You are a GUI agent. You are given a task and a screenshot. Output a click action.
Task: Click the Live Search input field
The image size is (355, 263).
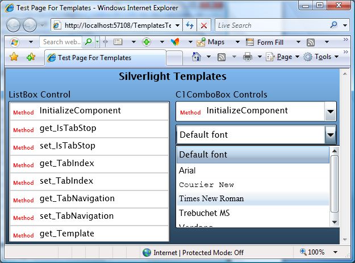(272, 25)
